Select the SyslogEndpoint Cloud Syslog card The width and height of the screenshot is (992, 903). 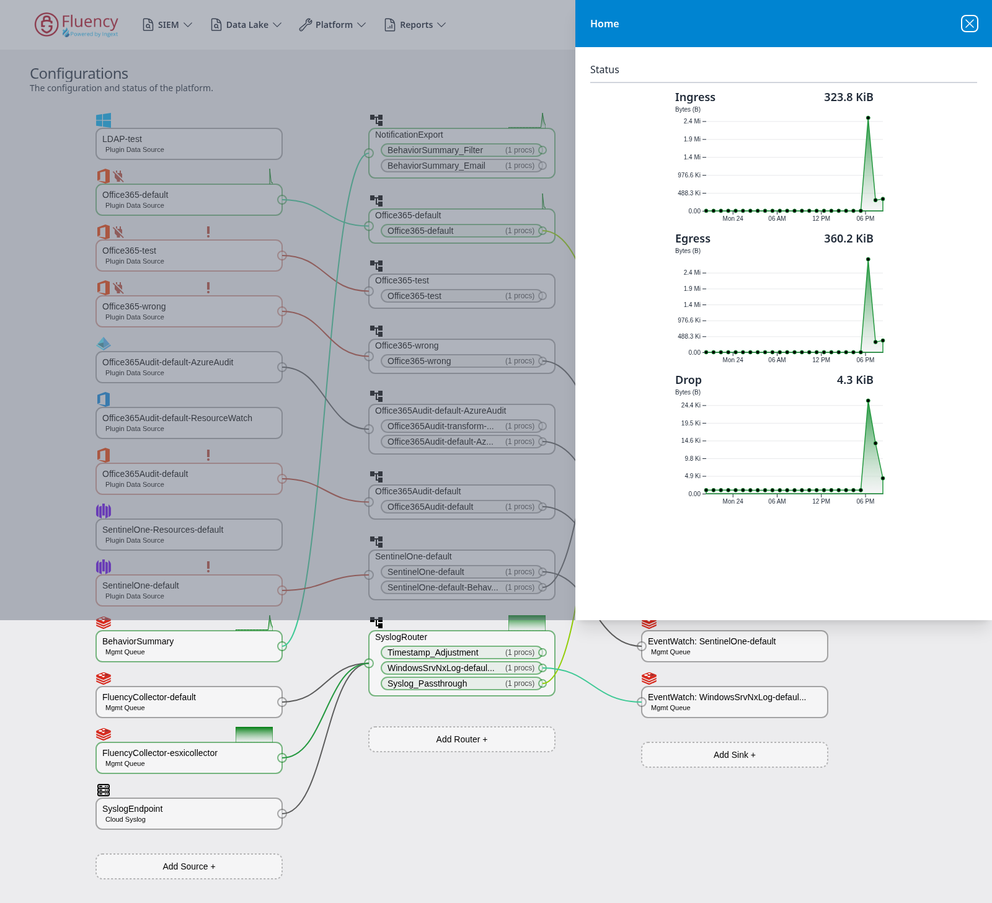click(189, 814)
